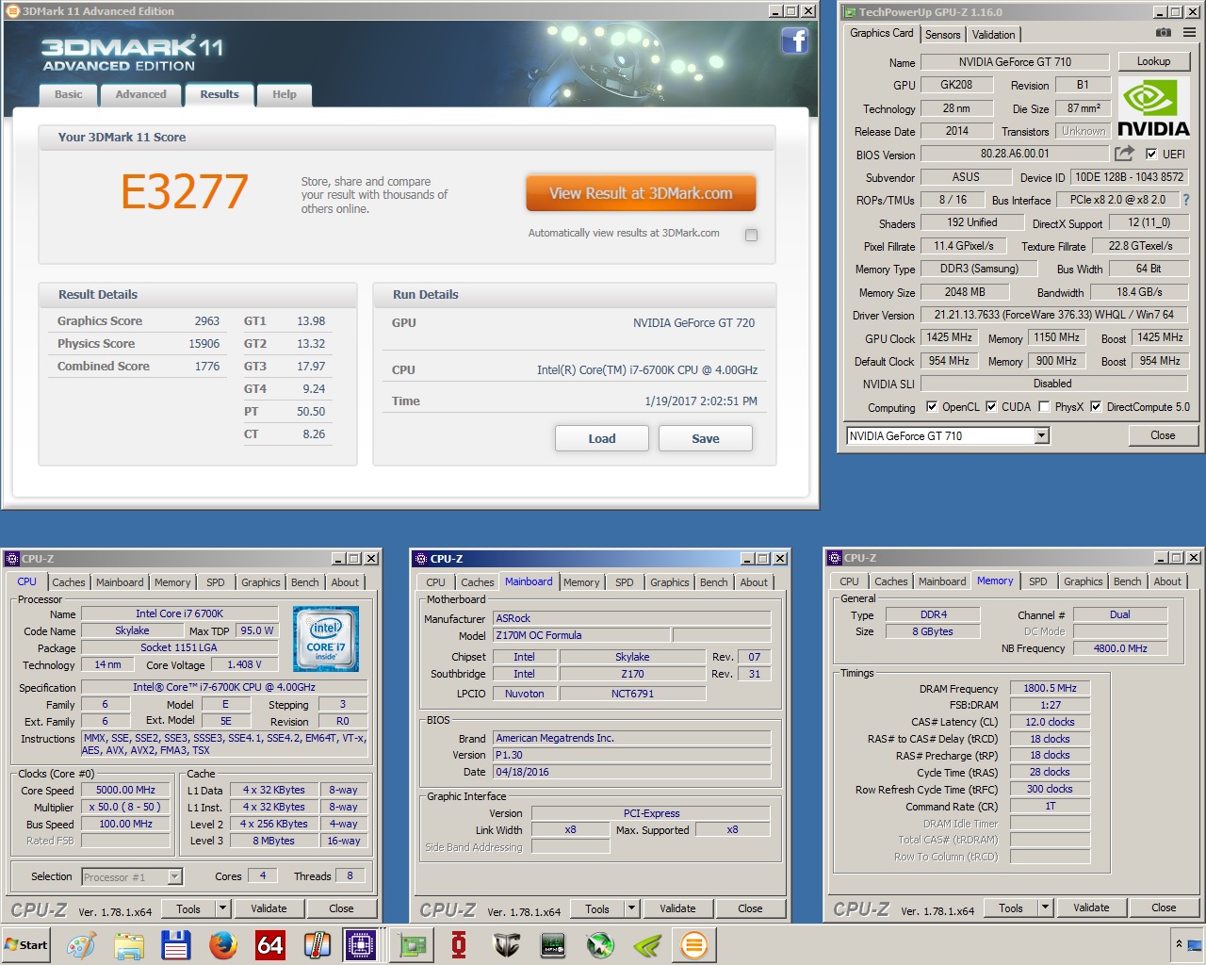This screenshot has width=1206, height=965.
Task: Switch to the Advanced tab in 3DMark 11
Action: pyautogui.click(x=140, y=94)
